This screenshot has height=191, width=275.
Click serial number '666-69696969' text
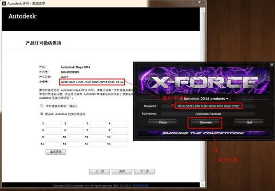click(70, 72)
